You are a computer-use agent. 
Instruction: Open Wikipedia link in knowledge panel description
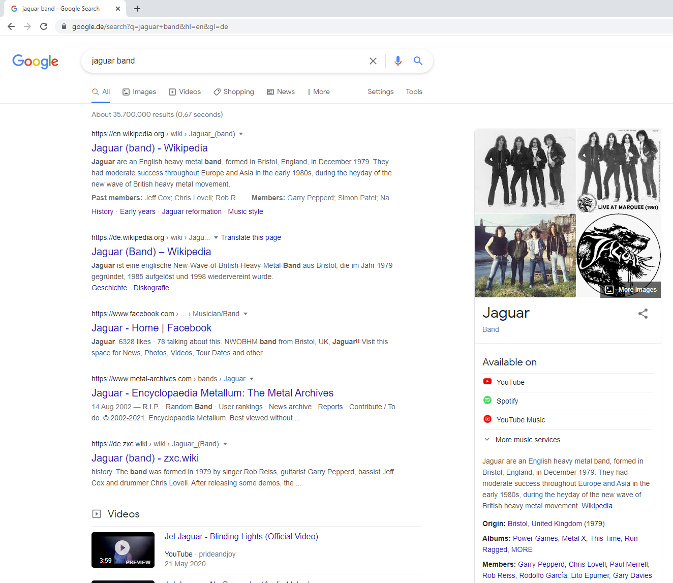(597, 506)
